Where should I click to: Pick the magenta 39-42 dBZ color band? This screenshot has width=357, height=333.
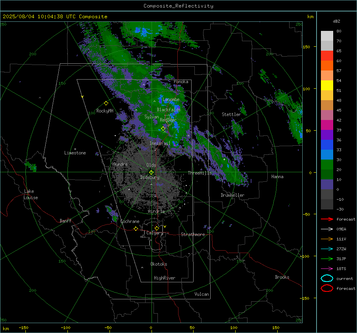click(x=327, y=125)
